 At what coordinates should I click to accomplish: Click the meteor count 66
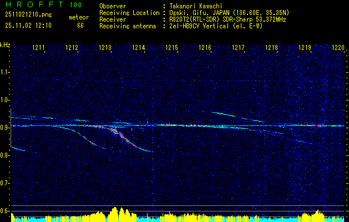pyautogui.click(x=80, y=26)
